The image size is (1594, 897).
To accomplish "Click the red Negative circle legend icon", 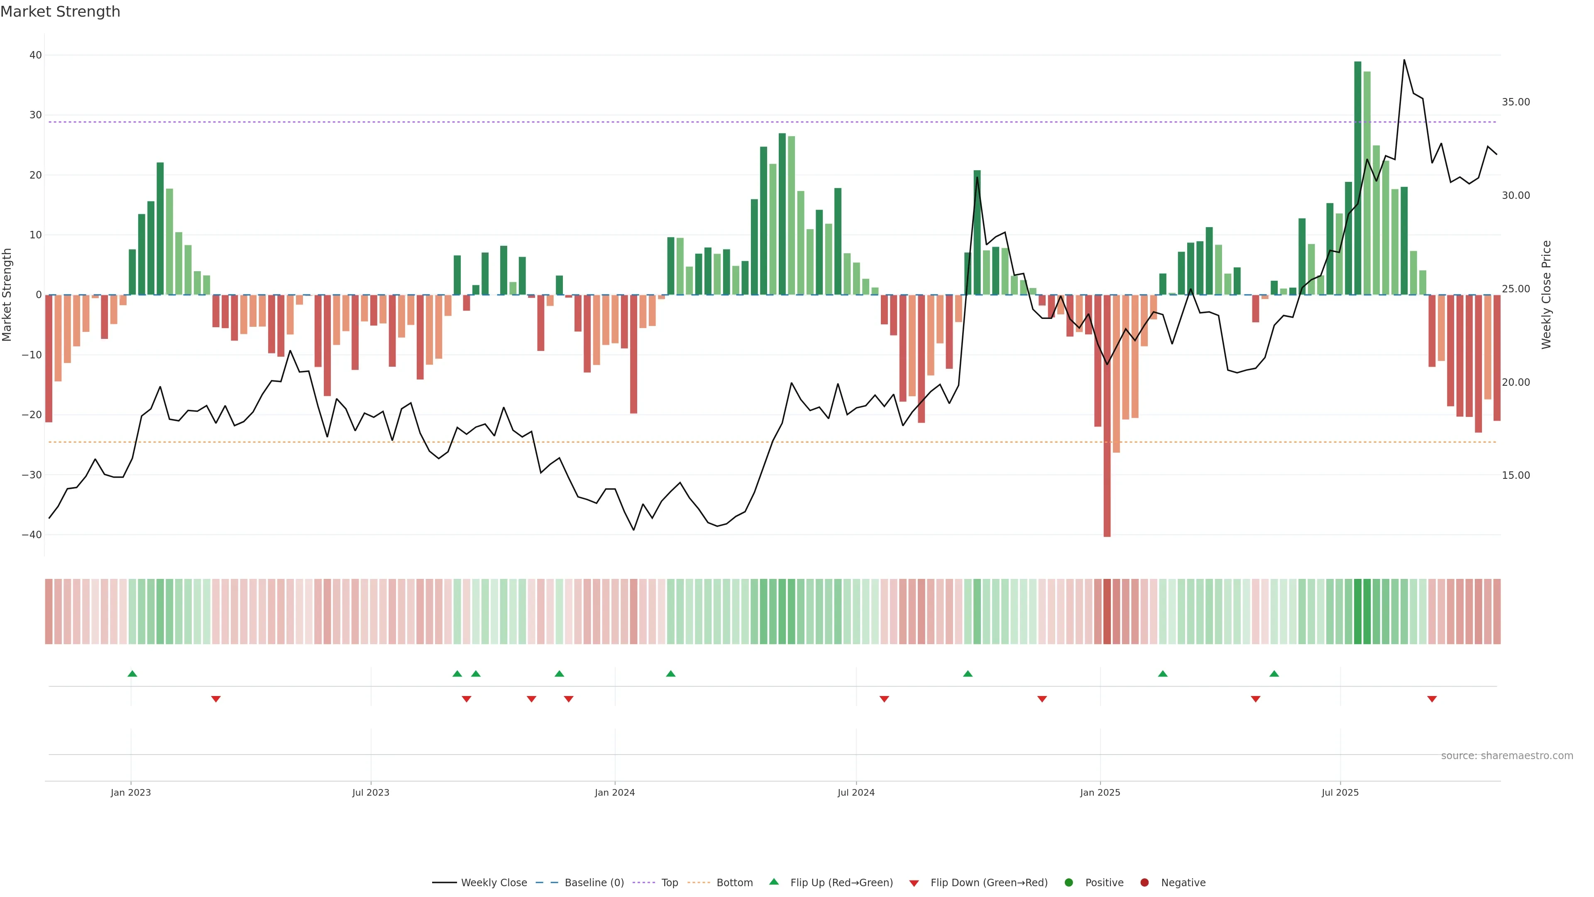I will point(1144,883).
